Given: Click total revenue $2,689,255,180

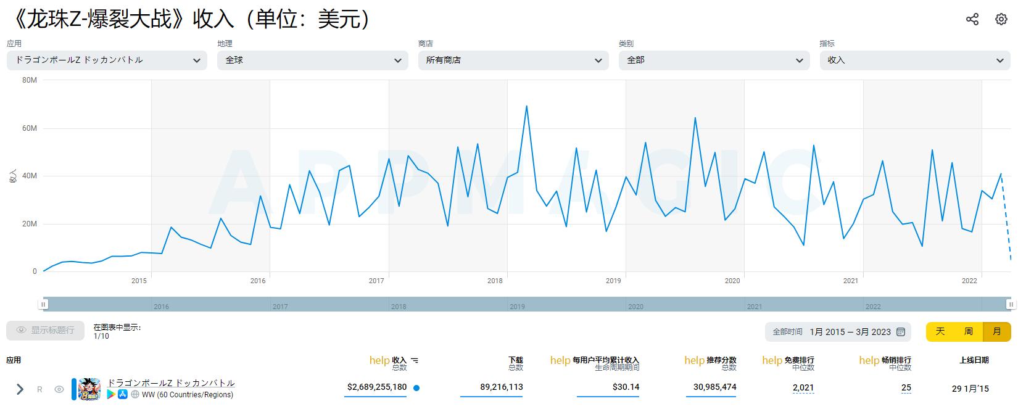Looking at the screenshot, I should (x=377, y=387).
